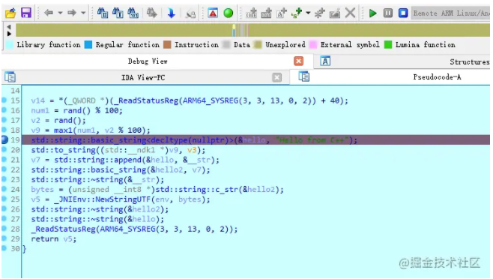
Task: Toggle breakpoint dot on line 29
Action: (4, 238)
